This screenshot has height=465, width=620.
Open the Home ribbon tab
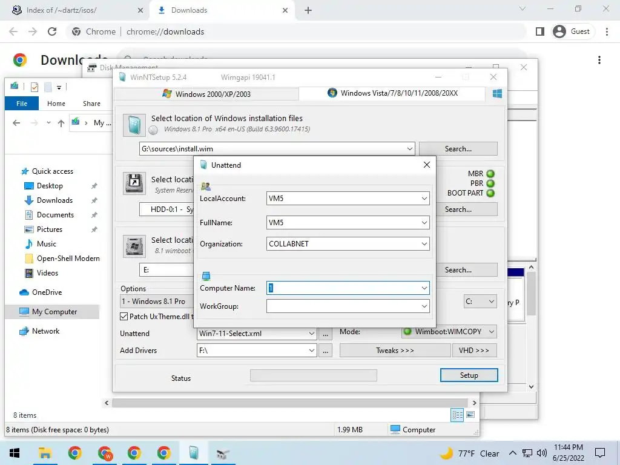click(56, 104)
